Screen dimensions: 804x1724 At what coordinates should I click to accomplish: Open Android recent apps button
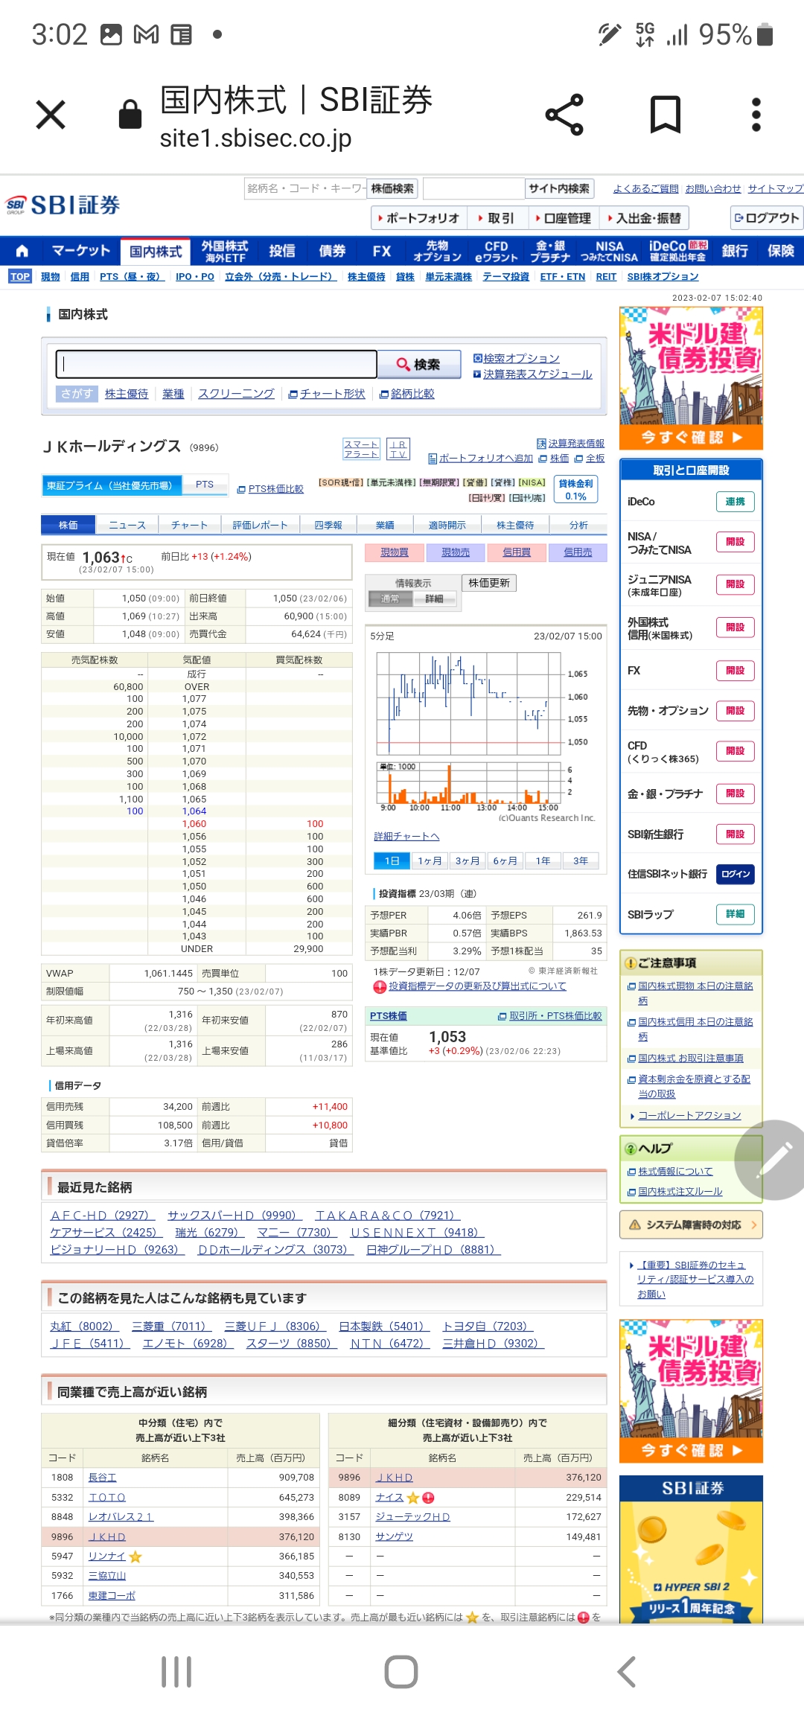pyautogui.click(x=176, y=1672)
